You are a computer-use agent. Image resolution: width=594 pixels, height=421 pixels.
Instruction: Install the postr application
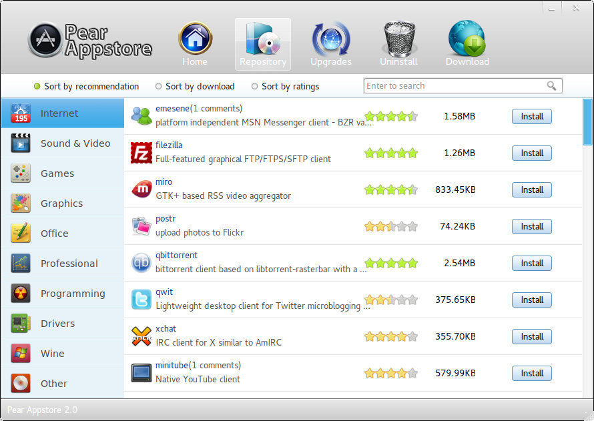531,226
